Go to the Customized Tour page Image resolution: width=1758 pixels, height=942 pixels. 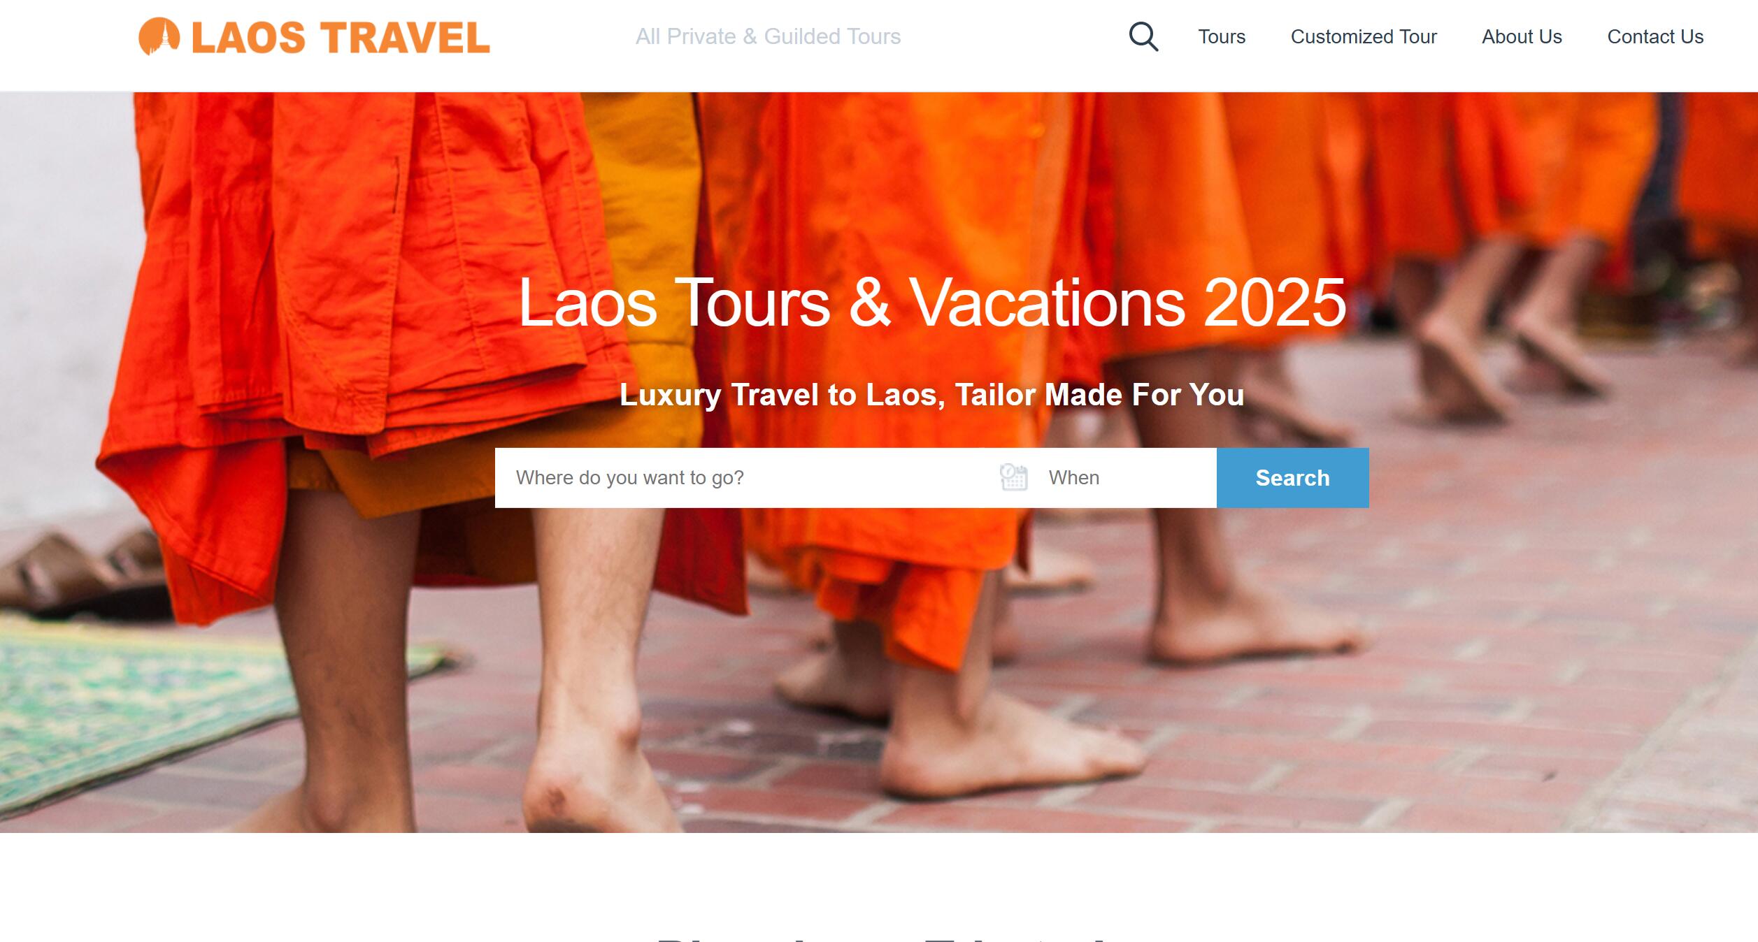[x=1364, y=36]
